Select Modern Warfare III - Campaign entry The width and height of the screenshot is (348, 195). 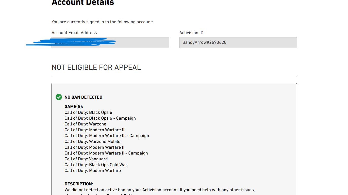click(107, 136)
